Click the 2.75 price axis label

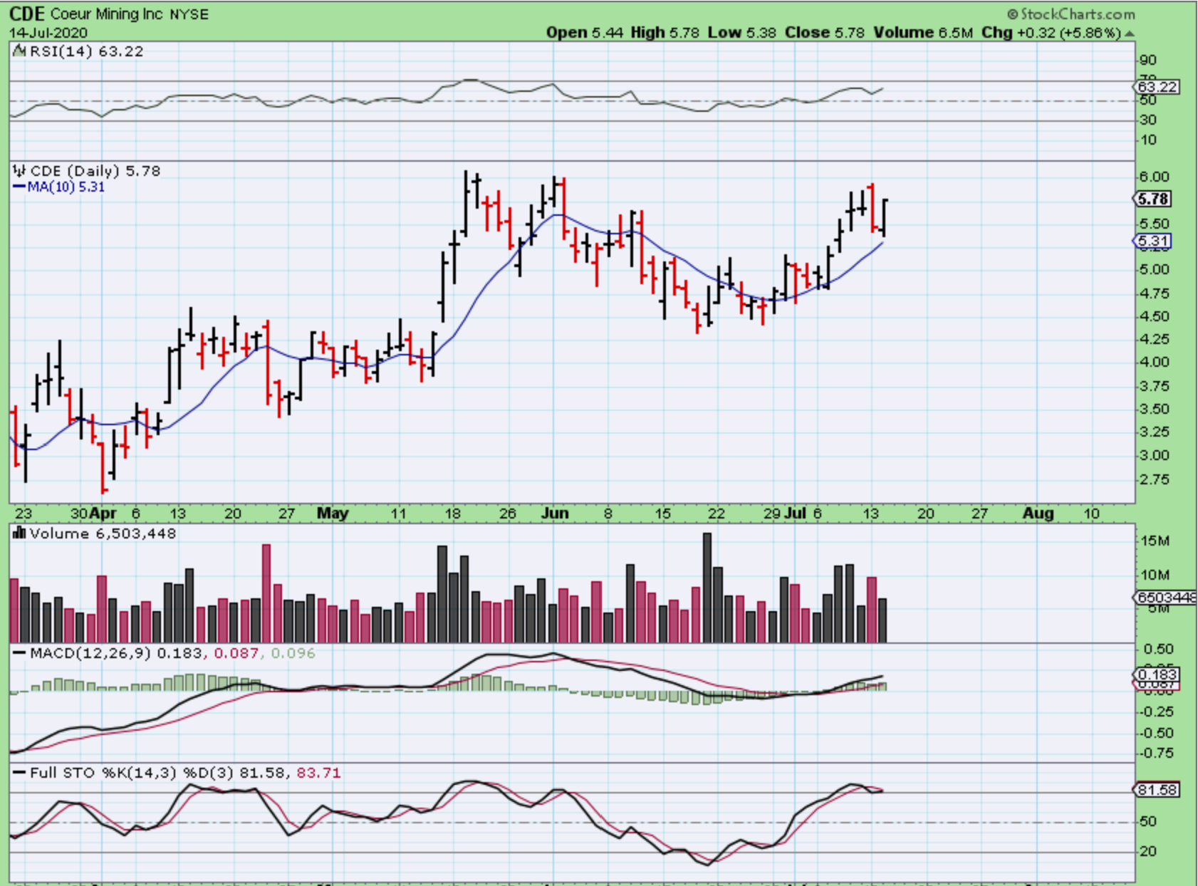pos(1154,479)
